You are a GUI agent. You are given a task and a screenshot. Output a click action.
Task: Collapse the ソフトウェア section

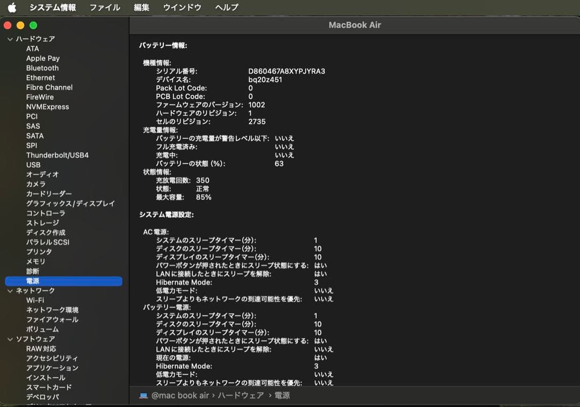click(9, 339)
